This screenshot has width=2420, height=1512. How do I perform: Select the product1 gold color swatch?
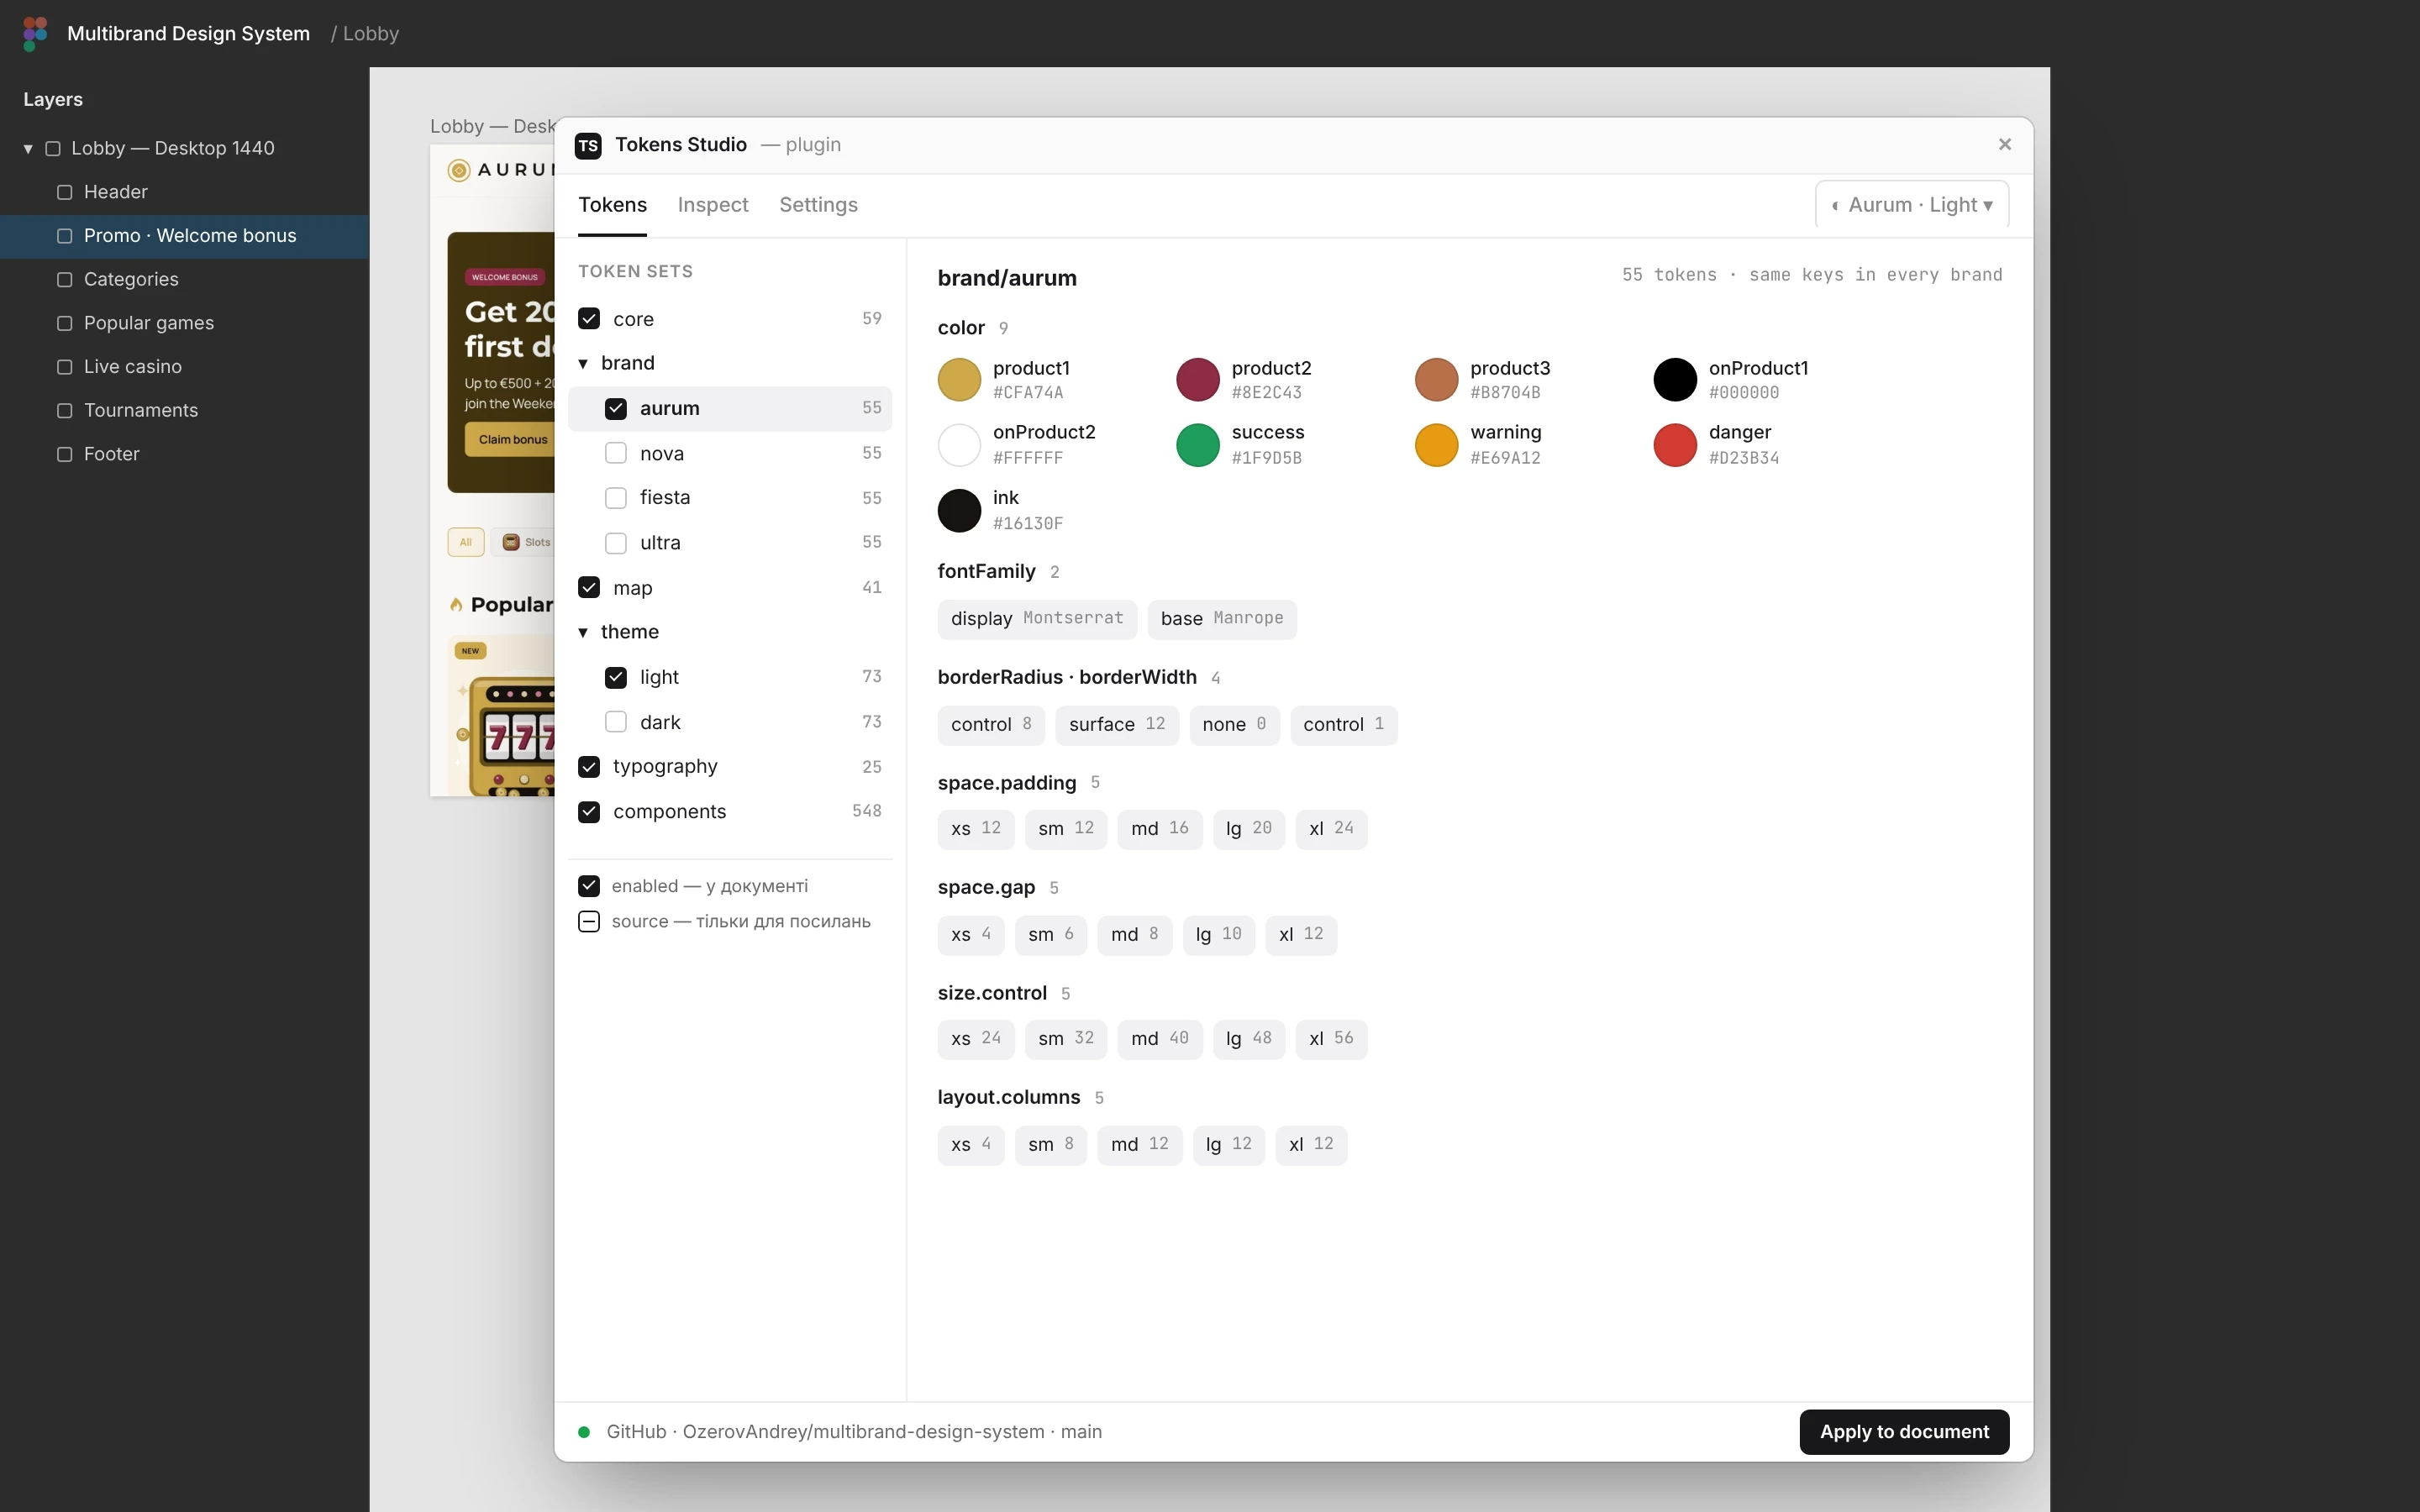click(959, 380)
